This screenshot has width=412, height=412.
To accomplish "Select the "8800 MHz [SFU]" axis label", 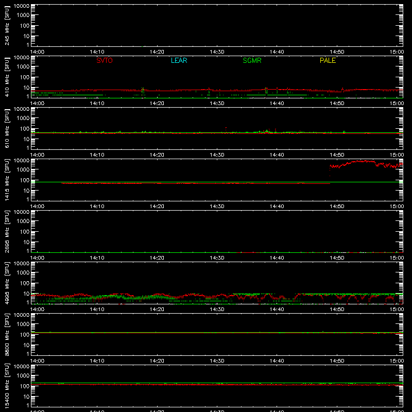I will click(x=7, y=334).
